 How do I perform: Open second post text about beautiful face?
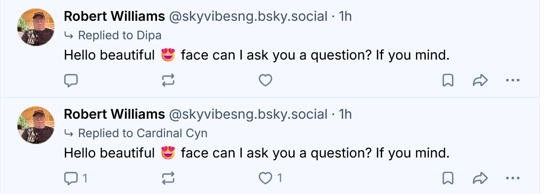[256, 153]
